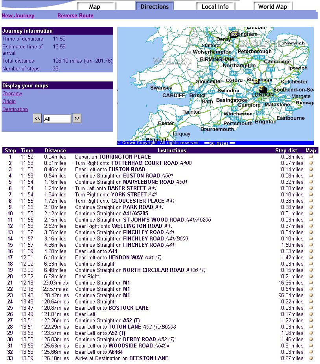This screenshot has height=364, width=320.
Task: Open map icon for step 2 Tottenham Court Road
Action: click(311, 163)
